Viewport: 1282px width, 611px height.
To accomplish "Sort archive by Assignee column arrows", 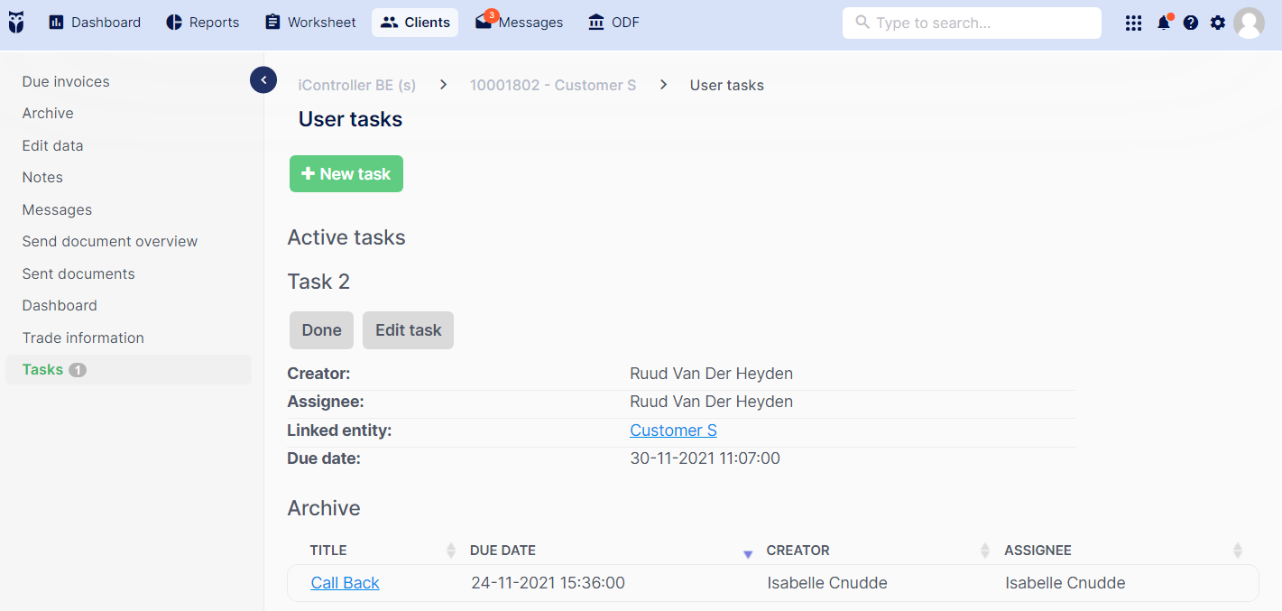I will pyautogui.click(x=1238, y=551).
